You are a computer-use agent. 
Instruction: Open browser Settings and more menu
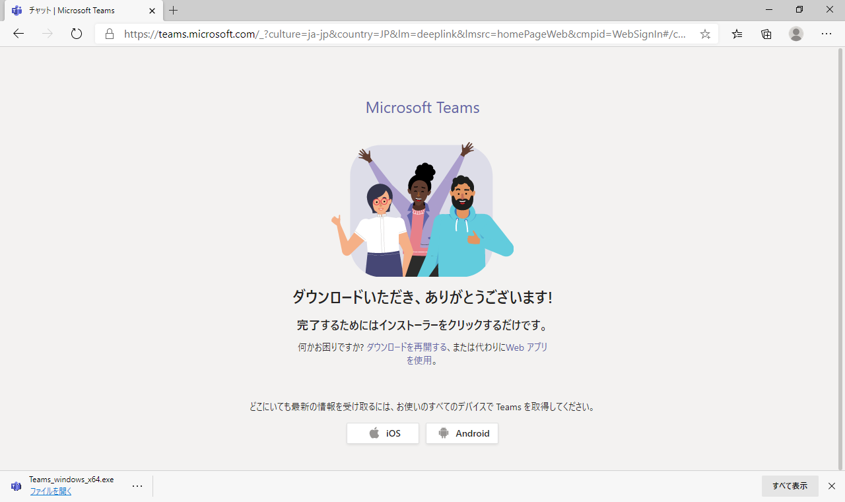point(827,34)
